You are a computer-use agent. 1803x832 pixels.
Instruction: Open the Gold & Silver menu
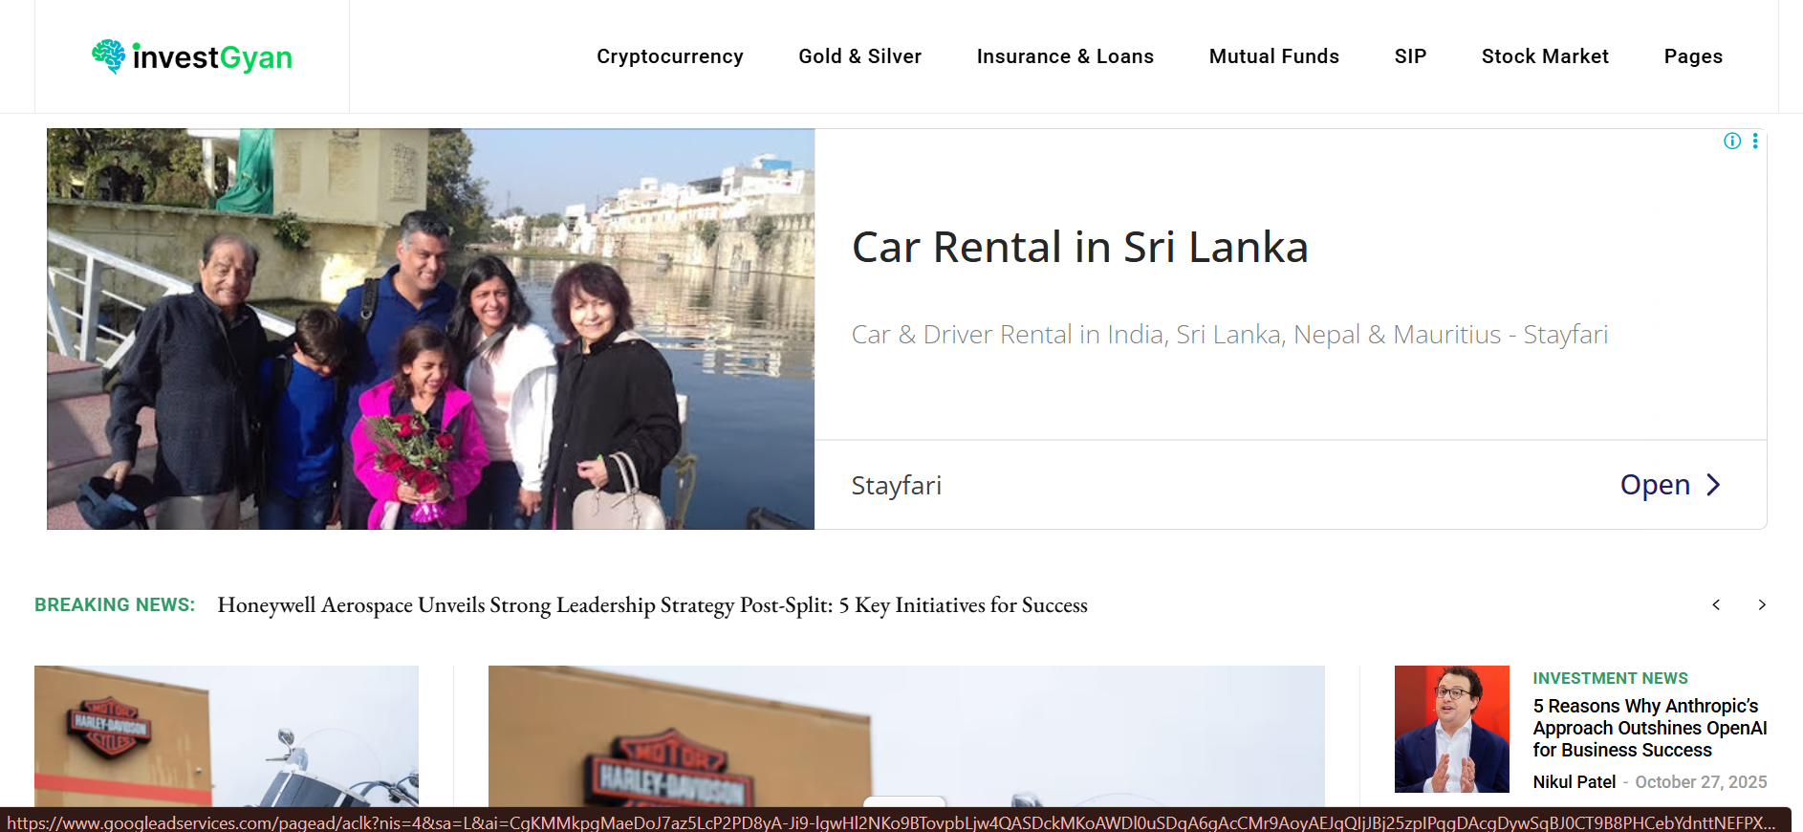[x=859, y=56]
